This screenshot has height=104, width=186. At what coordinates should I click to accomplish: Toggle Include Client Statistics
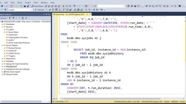[71, 10]
